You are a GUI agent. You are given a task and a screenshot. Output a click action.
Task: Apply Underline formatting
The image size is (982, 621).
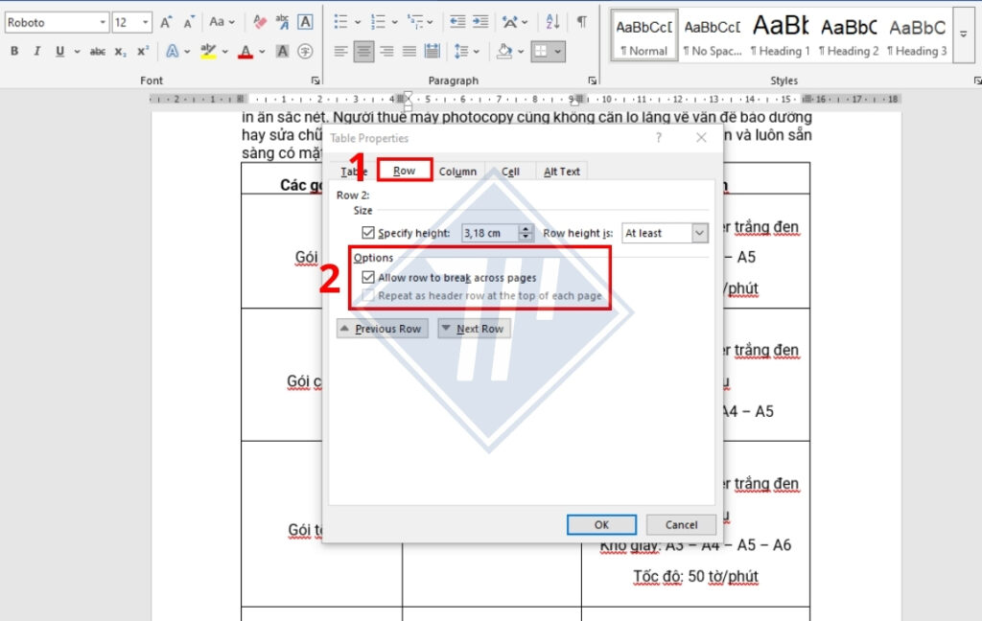[x=60, y=52]
